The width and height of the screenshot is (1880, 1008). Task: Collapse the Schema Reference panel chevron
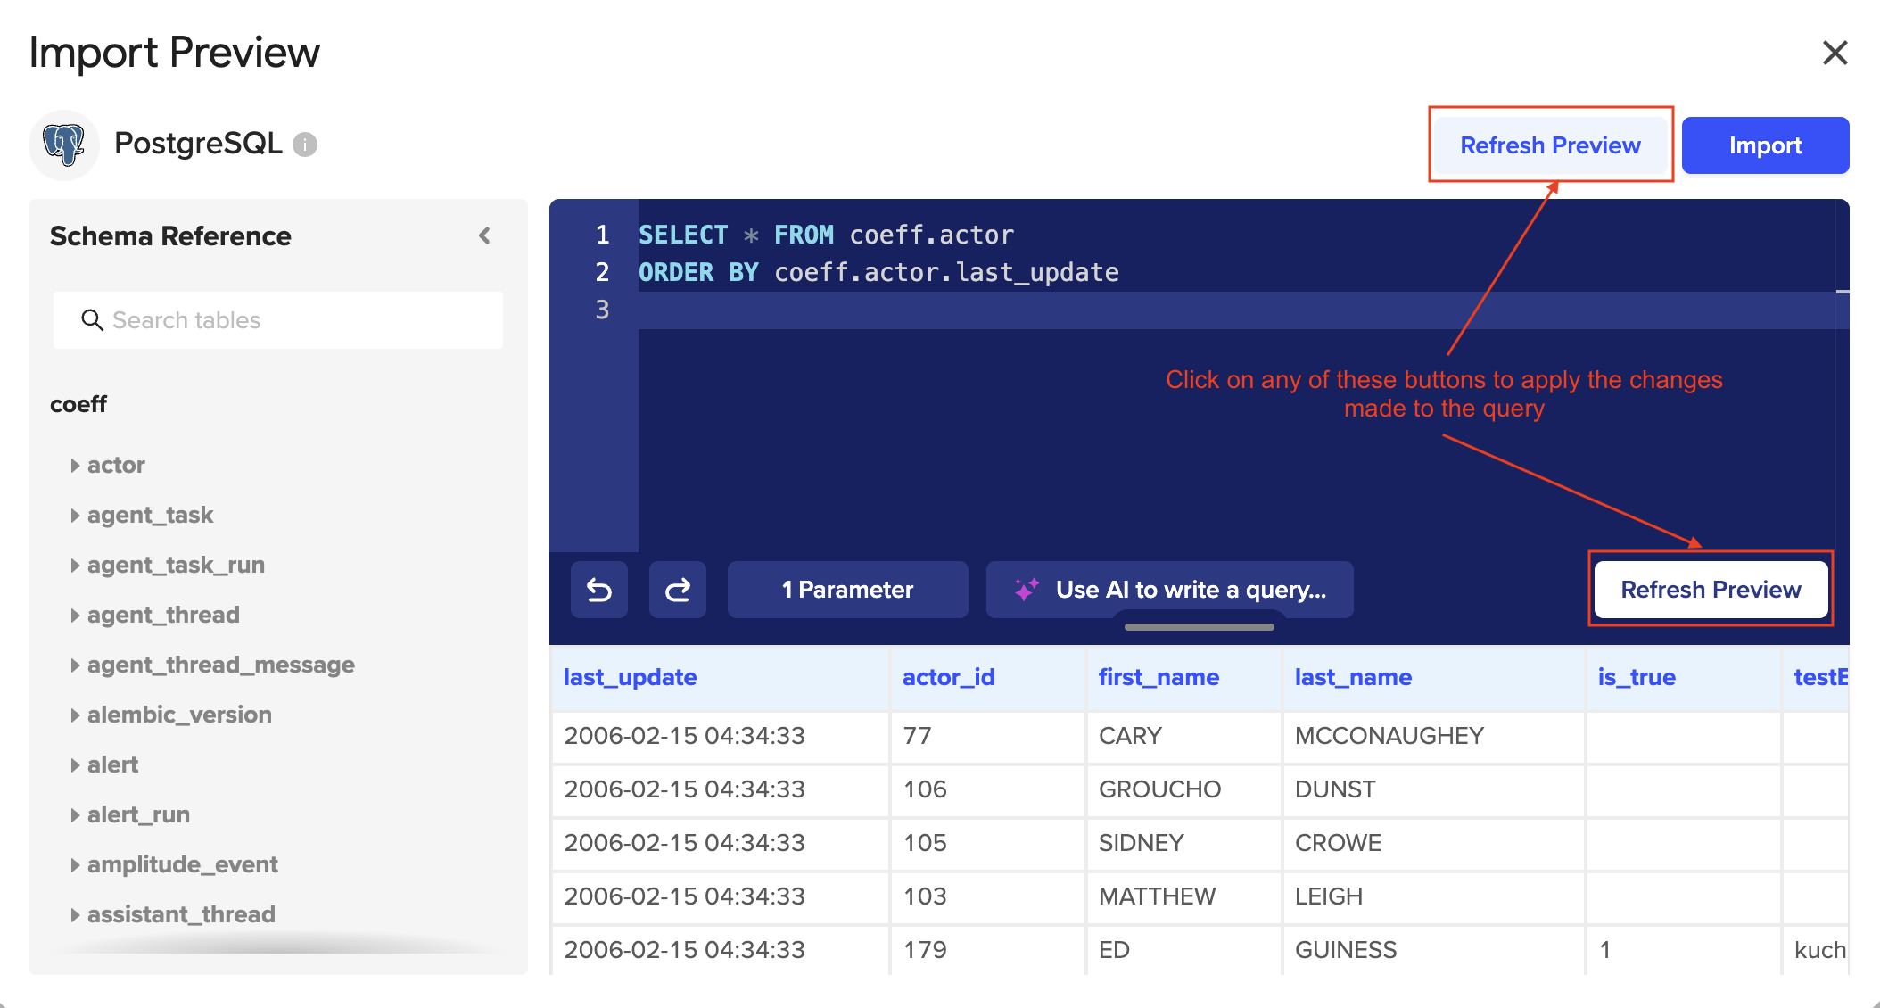[484, 235]
